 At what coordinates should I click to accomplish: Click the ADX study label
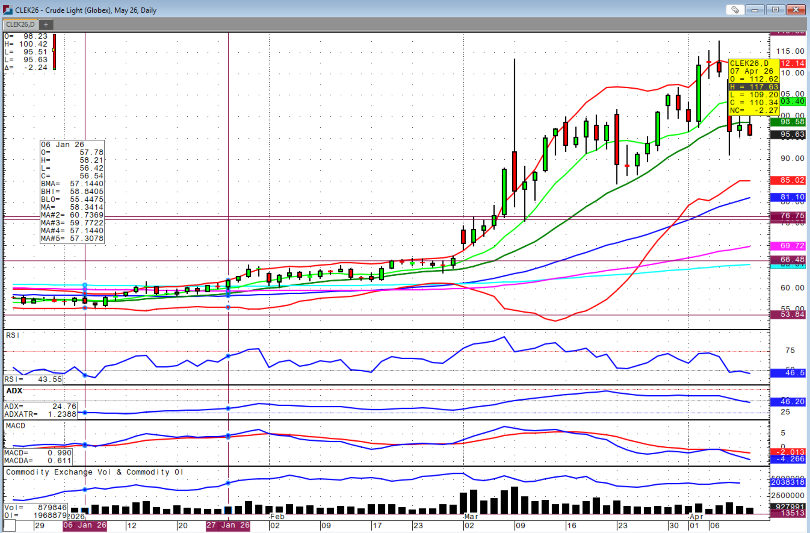click(x=14, y=391)
